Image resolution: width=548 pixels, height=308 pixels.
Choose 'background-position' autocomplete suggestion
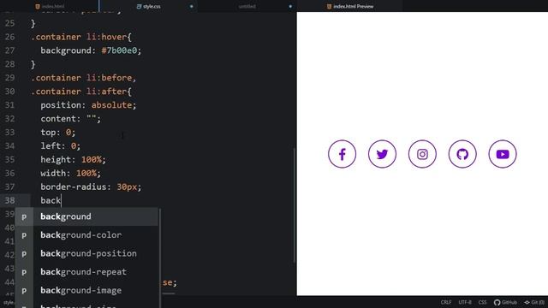point(86,253)
